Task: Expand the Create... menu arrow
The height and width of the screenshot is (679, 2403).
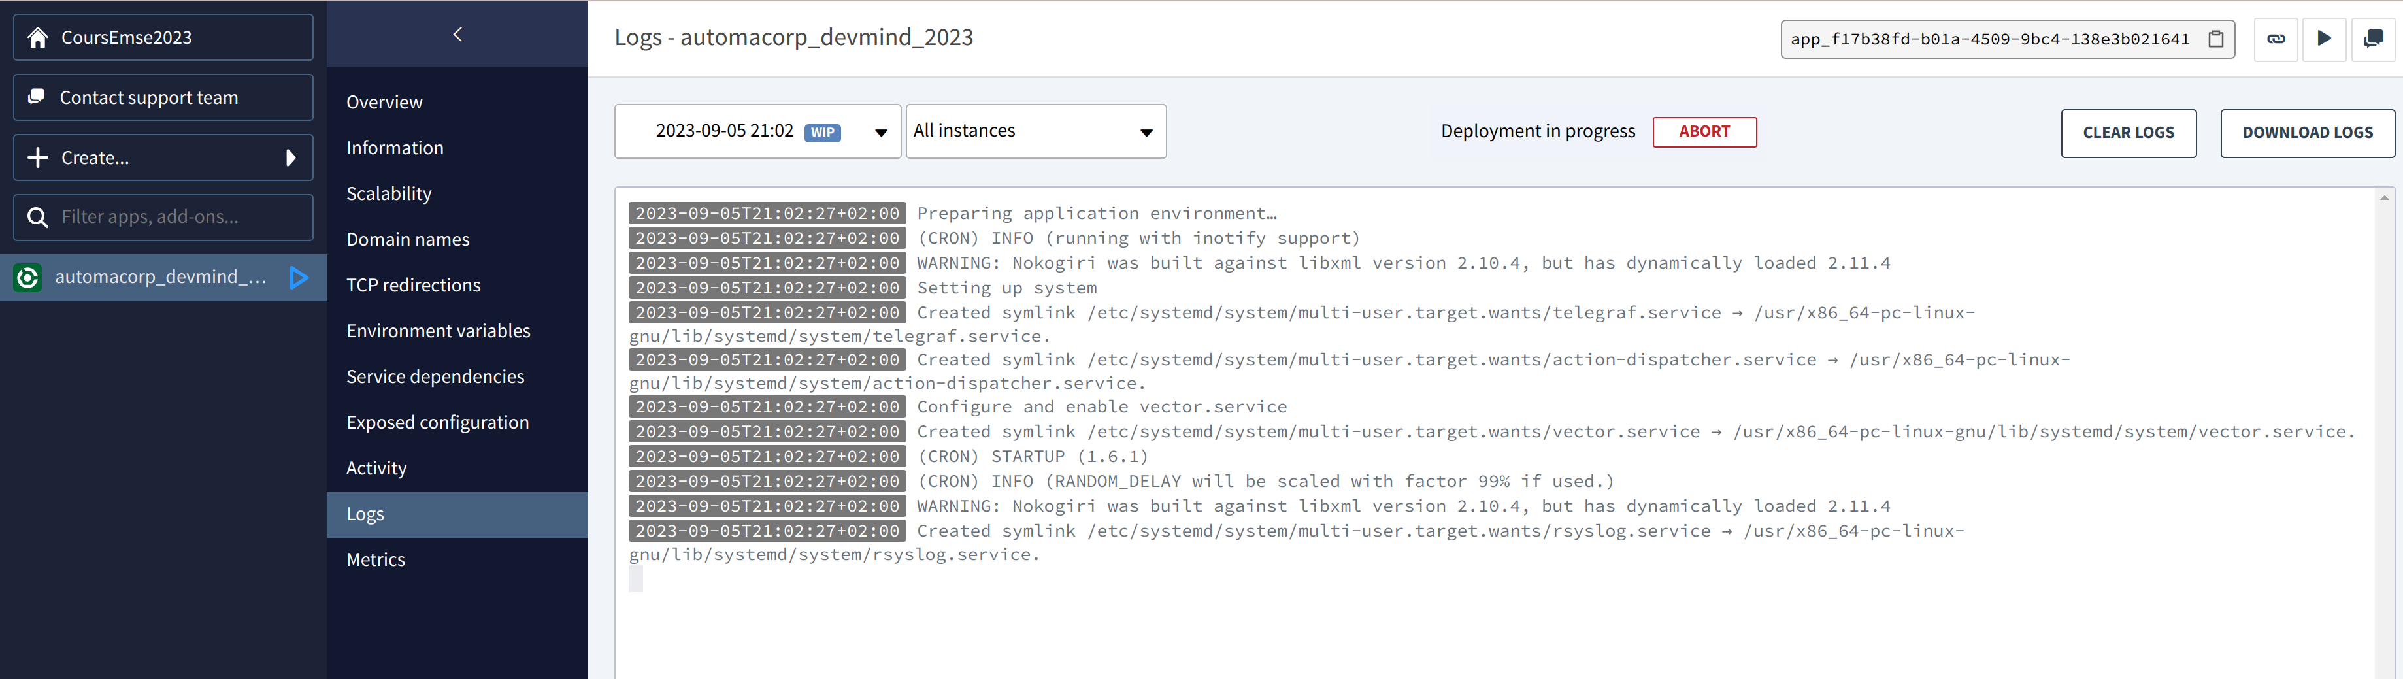Action: coord(290,157)
